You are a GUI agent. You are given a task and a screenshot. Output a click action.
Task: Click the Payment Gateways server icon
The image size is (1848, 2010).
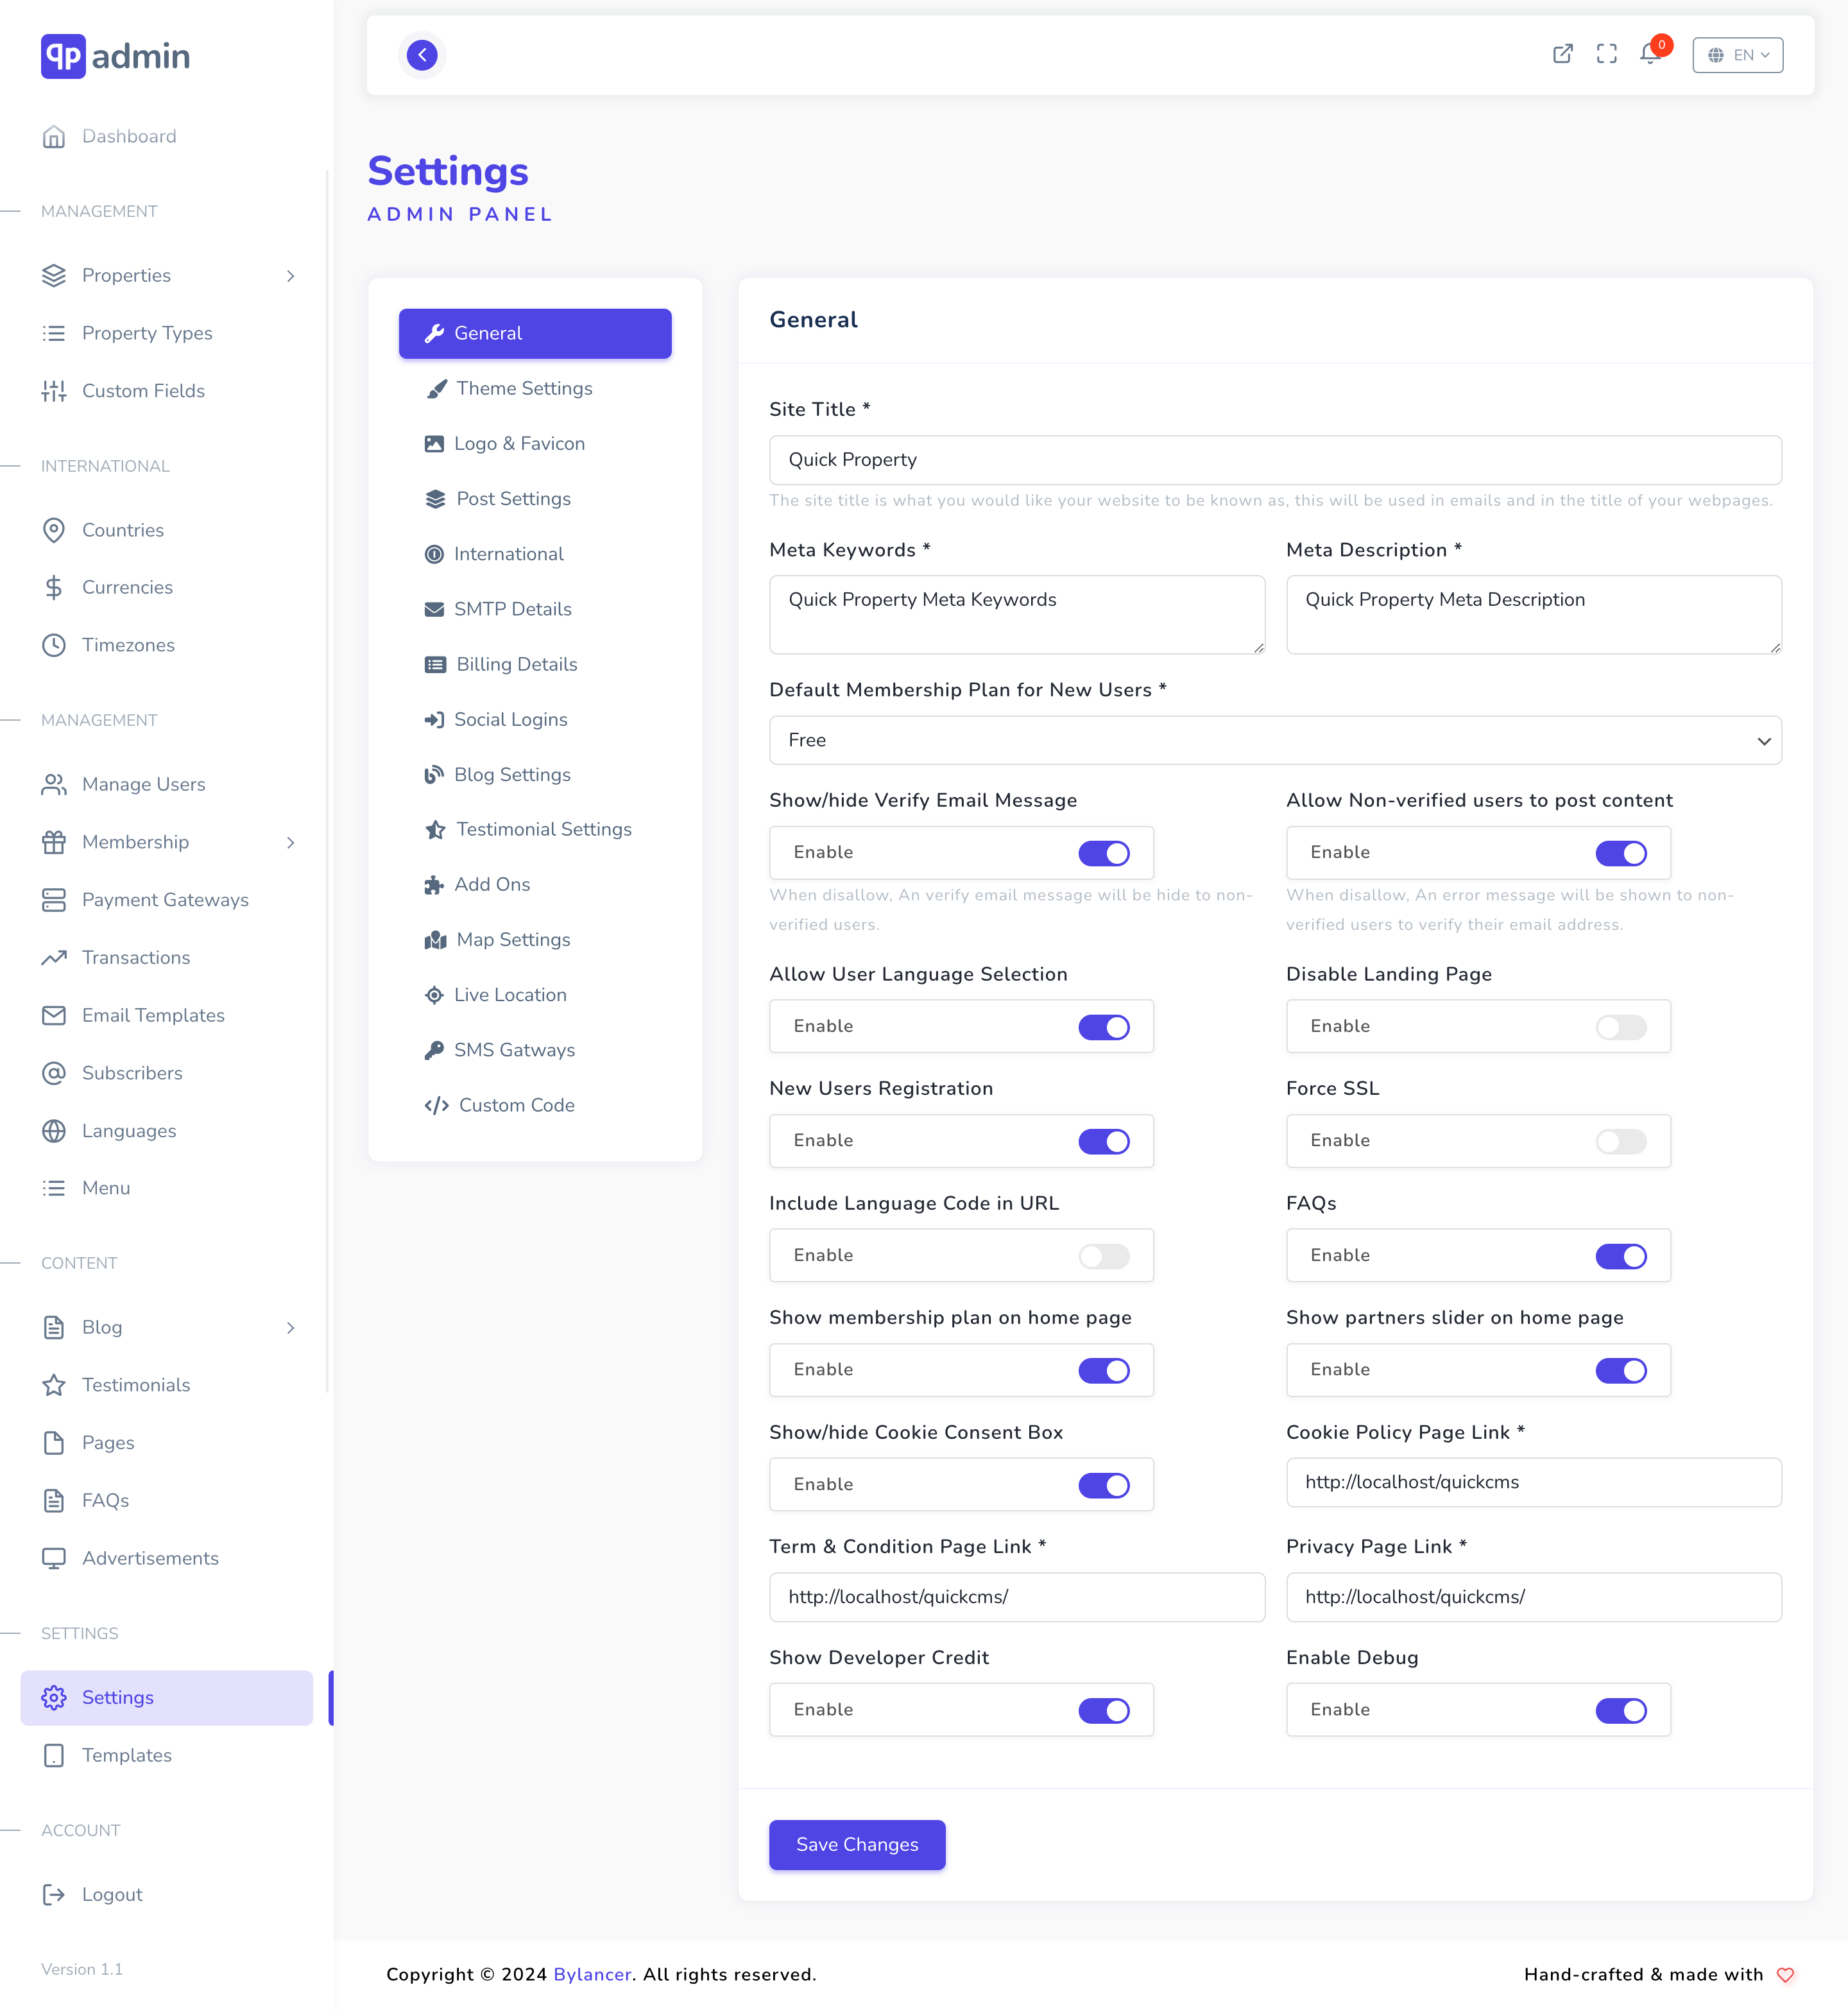[54, 900]
